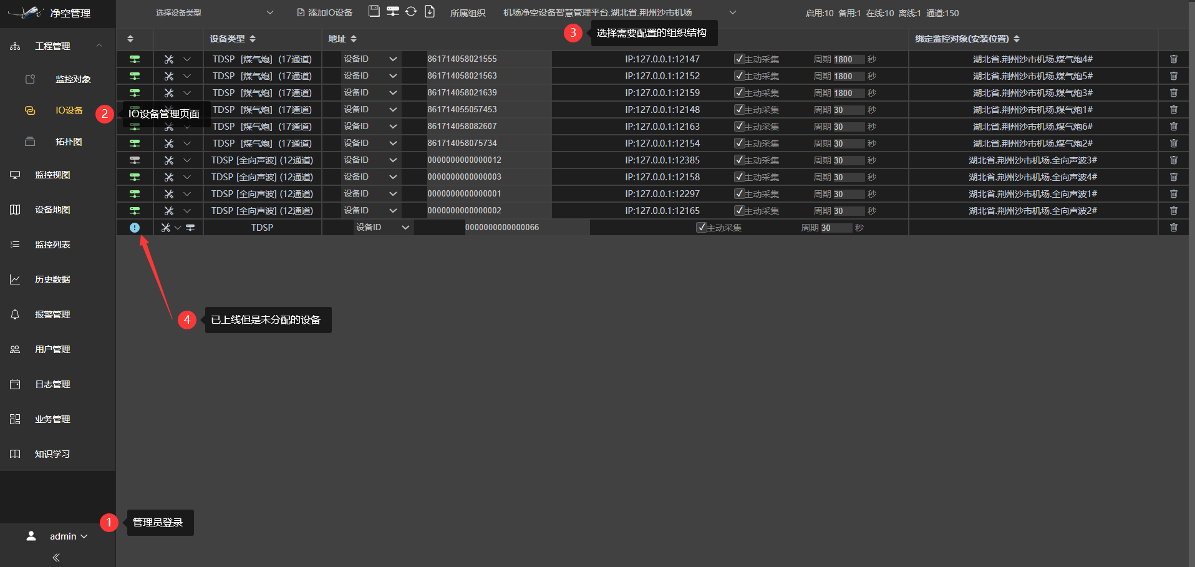This screenshot has height=567, width=1195.
Task: Toggle 主动采集 checkbox for IP:127.0.0.1:12385
Action: point(739,160)
